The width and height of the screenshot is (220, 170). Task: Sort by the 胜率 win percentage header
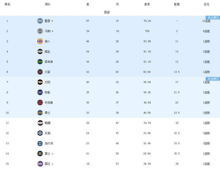click(x=147, y=4)
